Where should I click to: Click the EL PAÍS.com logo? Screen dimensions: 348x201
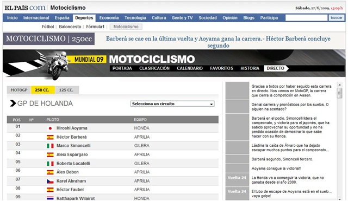point(25,8)
